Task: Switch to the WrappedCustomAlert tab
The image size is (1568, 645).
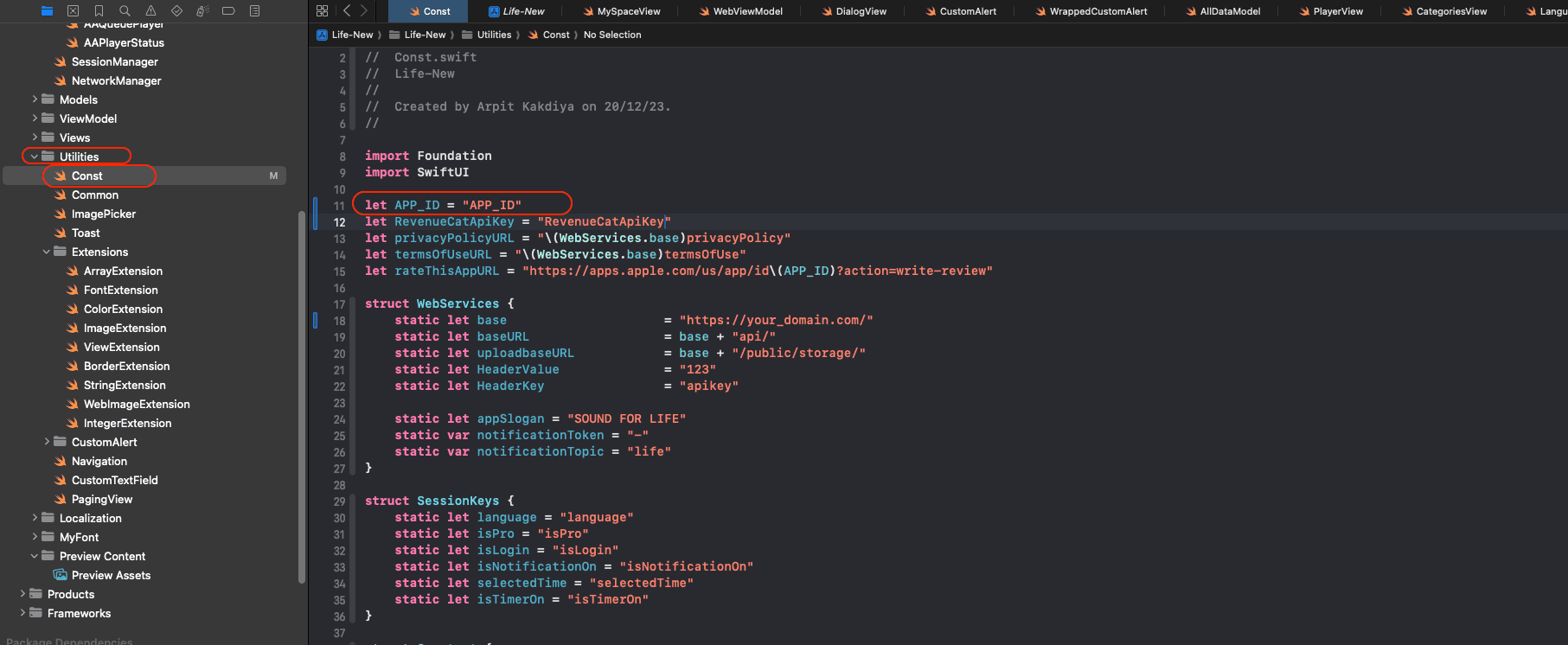Action: (1091, 11)
